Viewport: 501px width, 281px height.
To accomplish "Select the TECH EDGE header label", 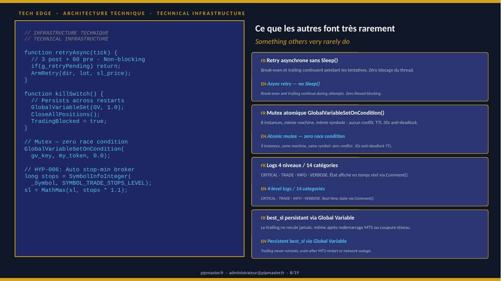I will click(35, 13).
